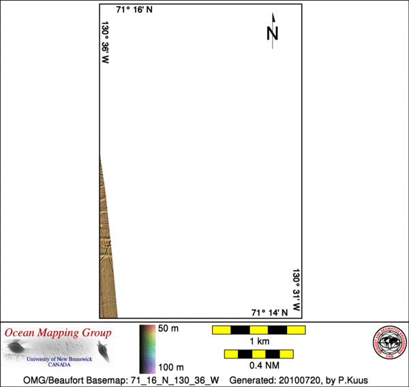The height and width of the screenshot is (387, 409).
Task: Select the 71° 14' N latitude label
Action: [x=271, y=312]
